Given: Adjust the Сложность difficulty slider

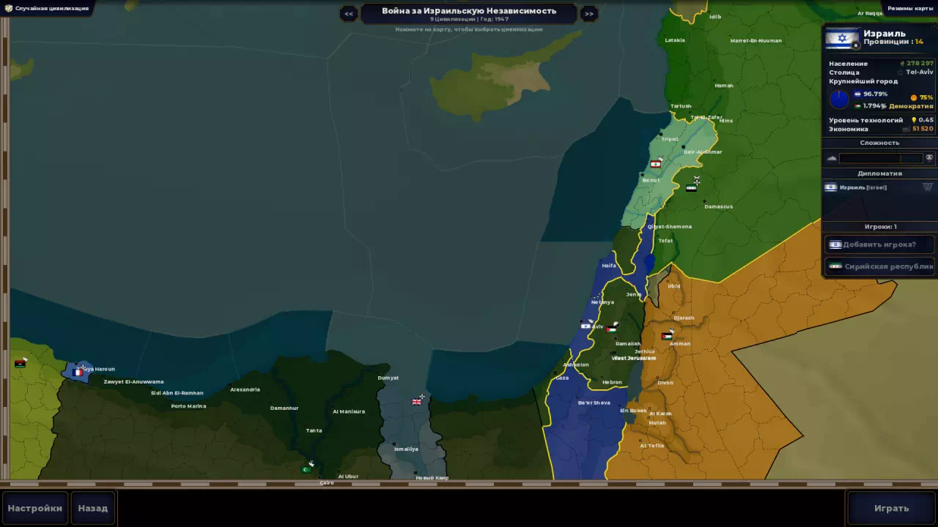Looking at the screenshot, I should click(880, 158).
